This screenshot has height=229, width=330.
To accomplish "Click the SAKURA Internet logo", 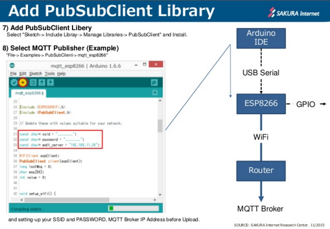I will tap(293, 13).
